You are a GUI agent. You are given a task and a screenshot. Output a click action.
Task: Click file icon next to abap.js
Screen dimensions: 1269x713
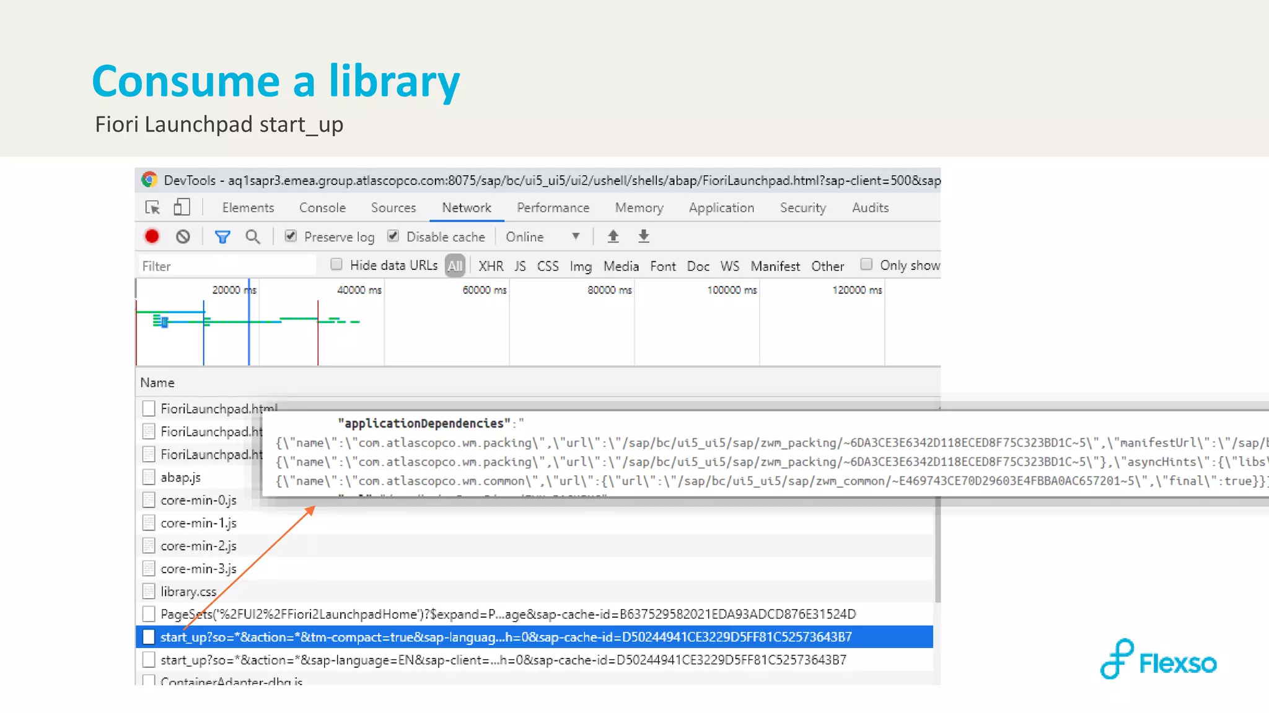149,477
